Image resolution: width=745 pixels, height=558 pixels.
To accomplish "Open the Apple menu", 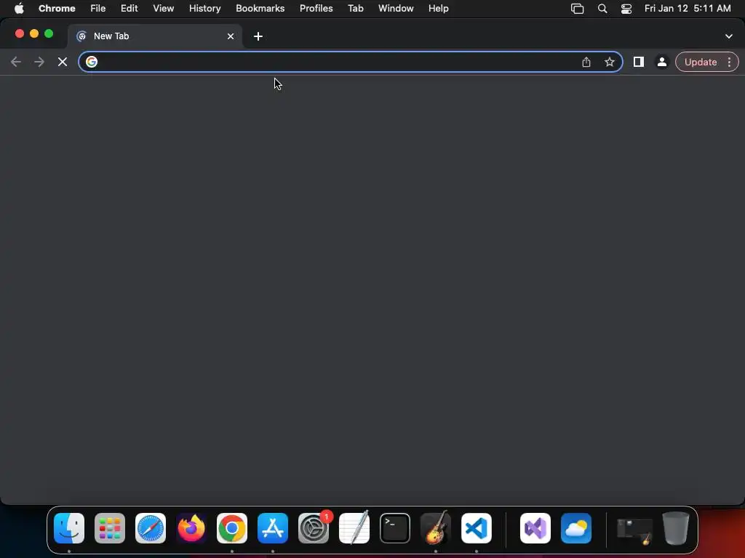I will coord(19,9).
